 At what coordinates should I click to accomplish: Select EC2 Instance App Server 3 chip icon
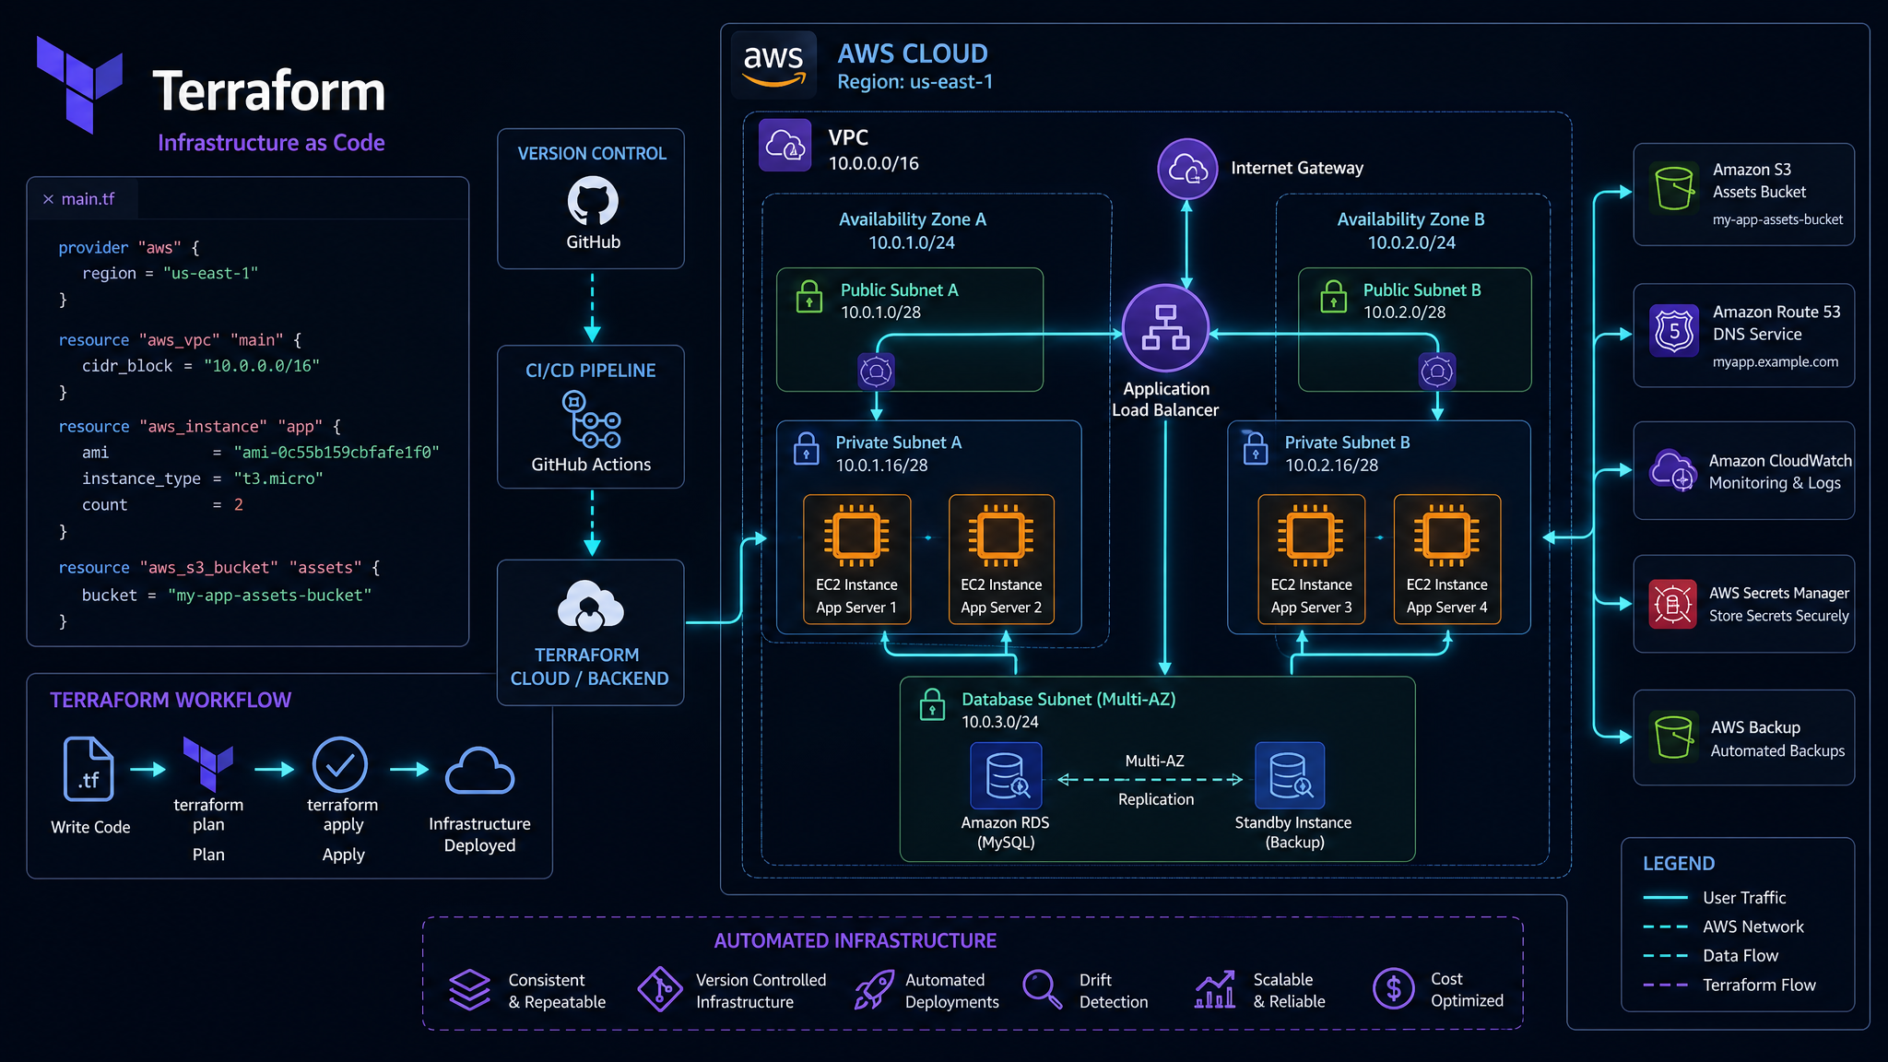[x=1311, y=535]
